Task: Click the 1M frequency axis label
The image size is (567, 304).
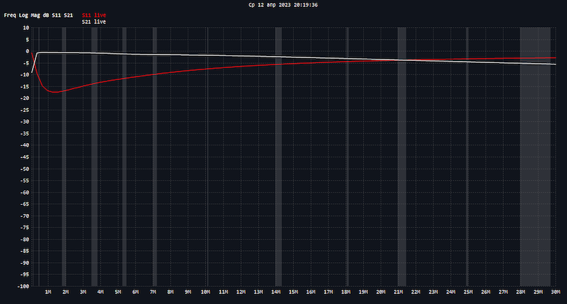Action: (x=47, y=292)
